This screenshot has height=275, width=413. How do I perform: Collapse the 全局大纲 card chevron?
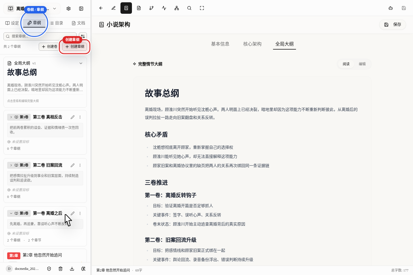tap(81, 63)
